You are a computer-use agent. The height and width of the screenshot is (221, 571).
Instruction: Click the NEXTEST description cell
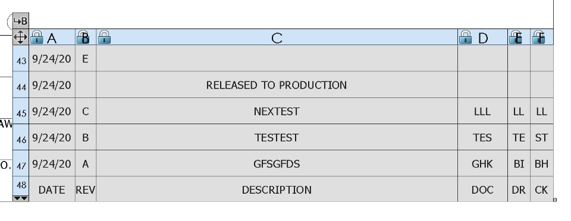pos(277,111)
